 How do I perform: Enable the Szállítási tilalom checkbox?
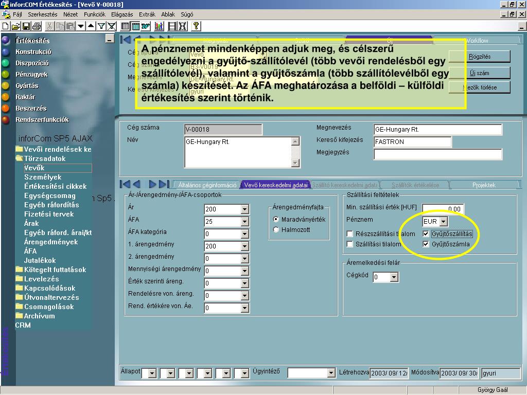(x=350, y=244)
